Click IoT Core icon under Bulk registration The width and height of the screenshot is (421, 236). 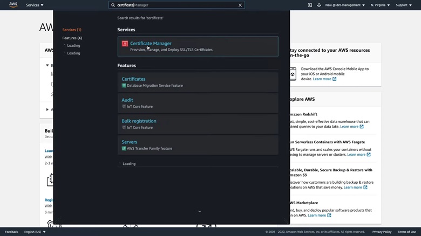[x=124, y=127]
